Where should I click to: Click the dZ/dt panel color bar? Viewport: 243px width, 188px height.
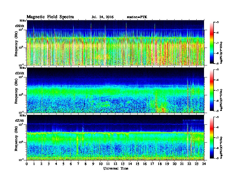pos(211,138)
